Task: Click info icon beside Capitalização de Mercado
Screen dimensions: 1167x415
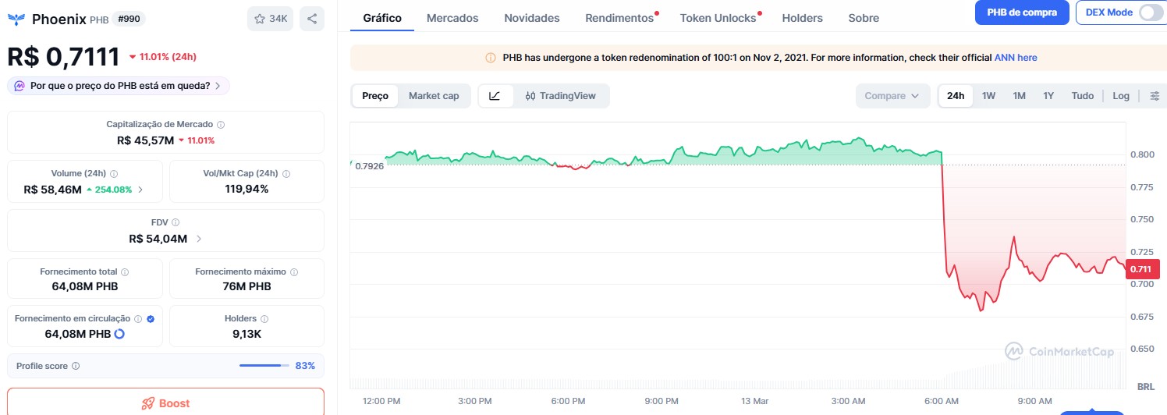Action: (x=221, y=125)
